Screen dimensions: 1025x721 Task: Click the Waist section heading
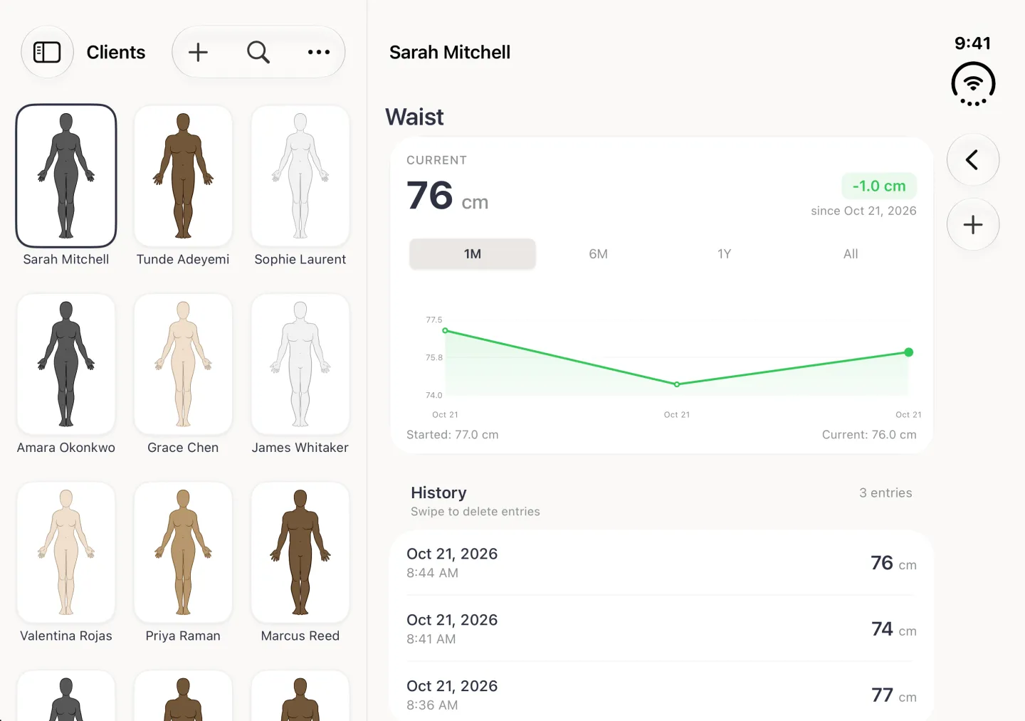pos(414,117)
